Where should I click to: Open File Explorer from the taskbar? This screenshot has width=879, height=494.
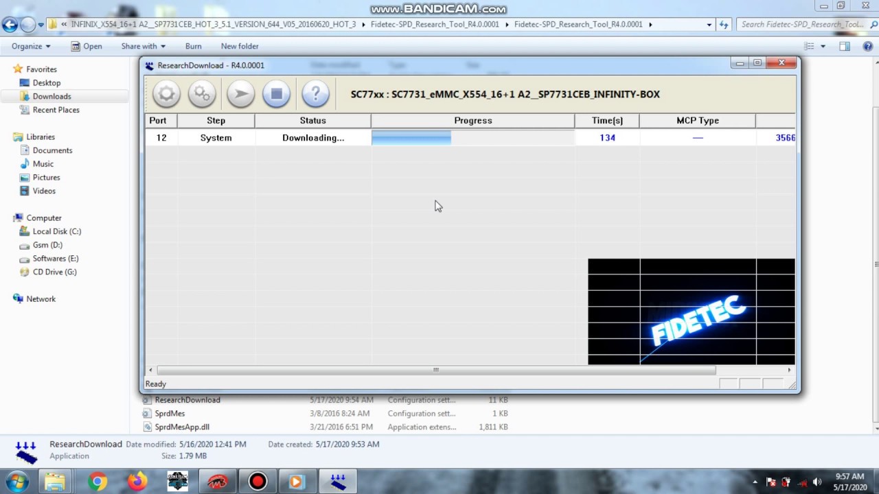click(x=55, y=482)
